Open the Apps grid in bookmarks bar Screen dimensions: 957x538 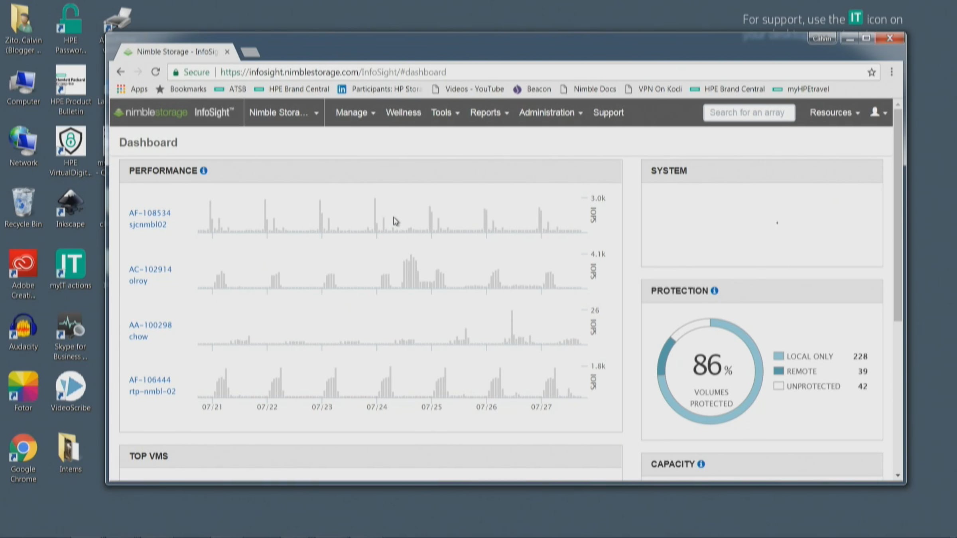[132, 89]
